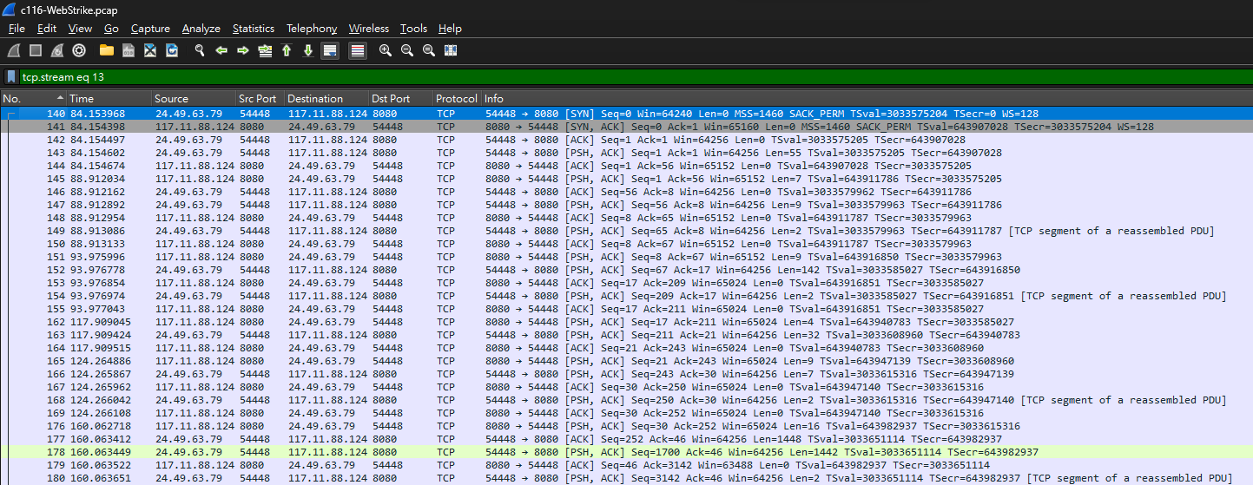Reload this capture file
The width and height of the screenshot is (1253, 485).
(172, 51)
